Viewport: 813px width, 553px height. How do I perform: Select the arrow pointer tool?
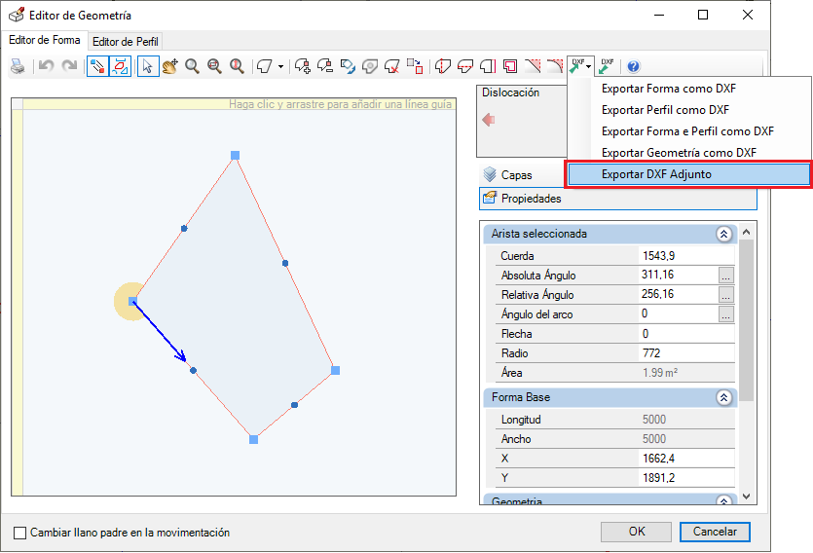pos(148,66)
